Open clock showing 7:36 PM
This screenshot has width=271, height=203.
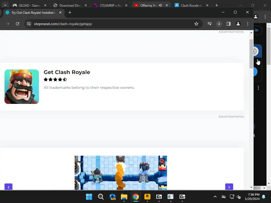[x=252, y=197]
